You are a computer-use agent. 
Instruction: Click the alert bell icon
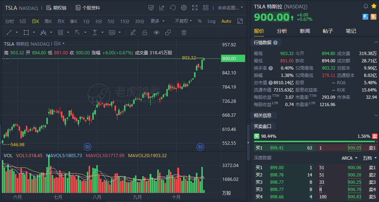(366, 6)
